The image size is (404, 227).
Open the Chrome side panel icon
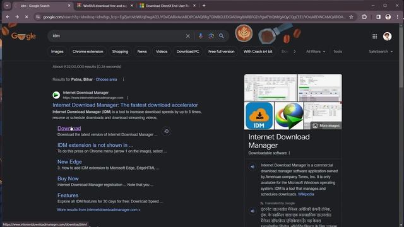click(x=378, y=17)
